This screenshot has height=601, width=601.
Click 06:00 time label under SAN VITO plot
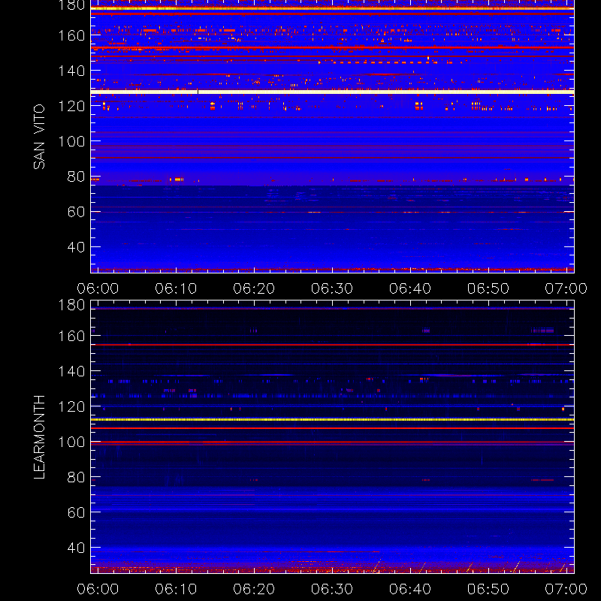(98, 288)
